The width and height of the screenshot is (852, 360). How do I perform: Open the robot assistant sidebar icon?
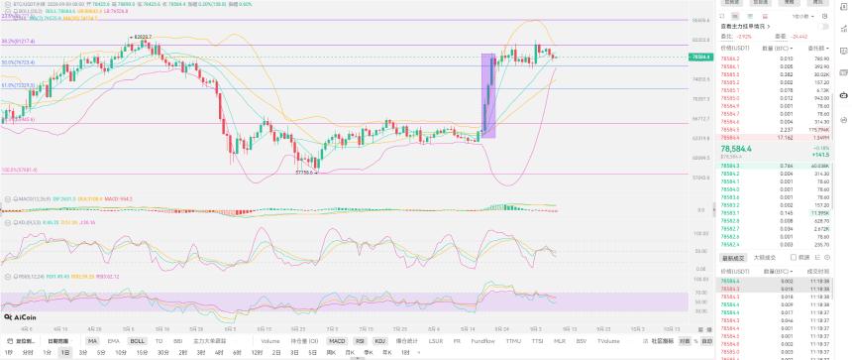point(843,95)
